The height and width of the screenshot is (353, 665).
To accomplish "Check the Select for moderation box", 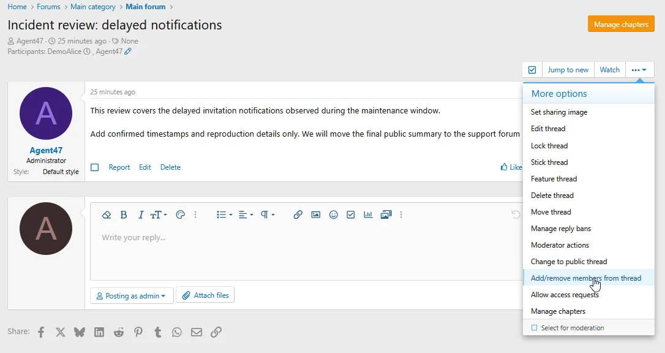I will (535, 327).
